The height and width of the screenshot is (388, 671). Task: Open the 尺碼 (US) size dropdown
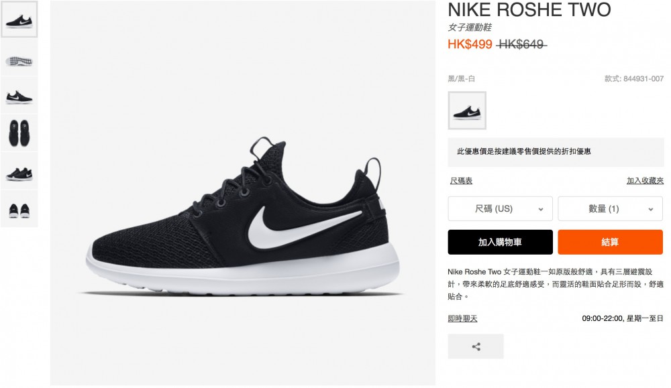(501, 208)
